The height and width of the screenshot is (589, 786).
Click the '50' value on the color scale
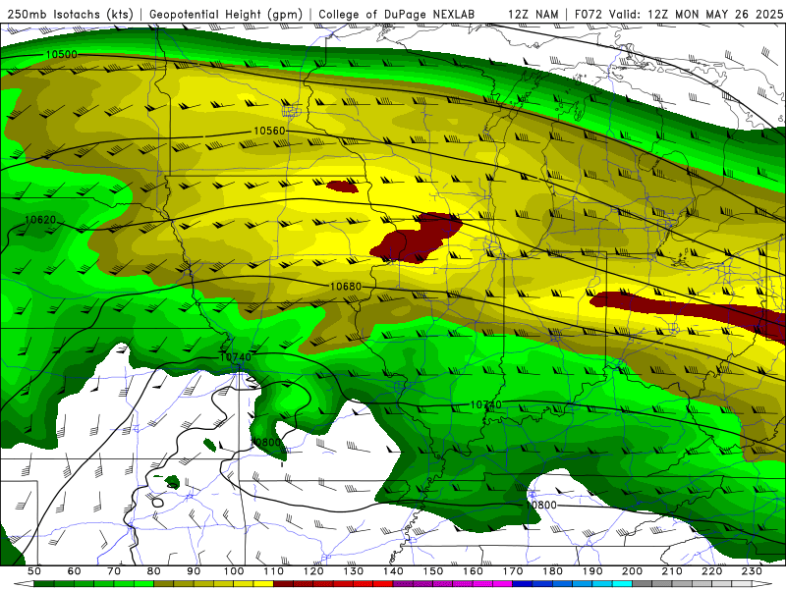[34, 571]
